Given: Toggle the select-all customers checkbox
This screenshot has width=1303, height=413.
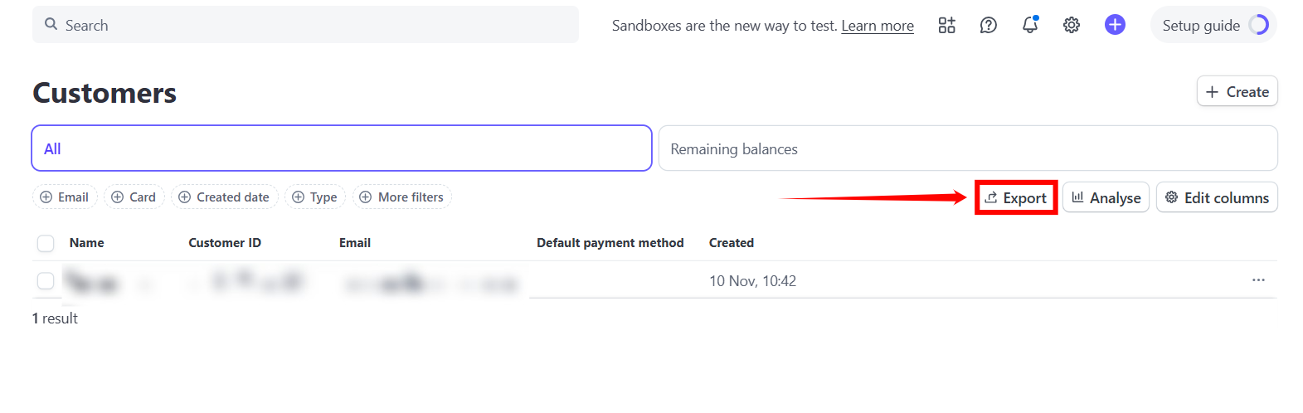Looking at the screenshot, I should click(x=46, y=243).
